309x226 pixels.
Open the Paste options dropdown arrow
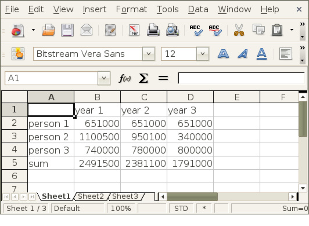click(x=292, y=30)
